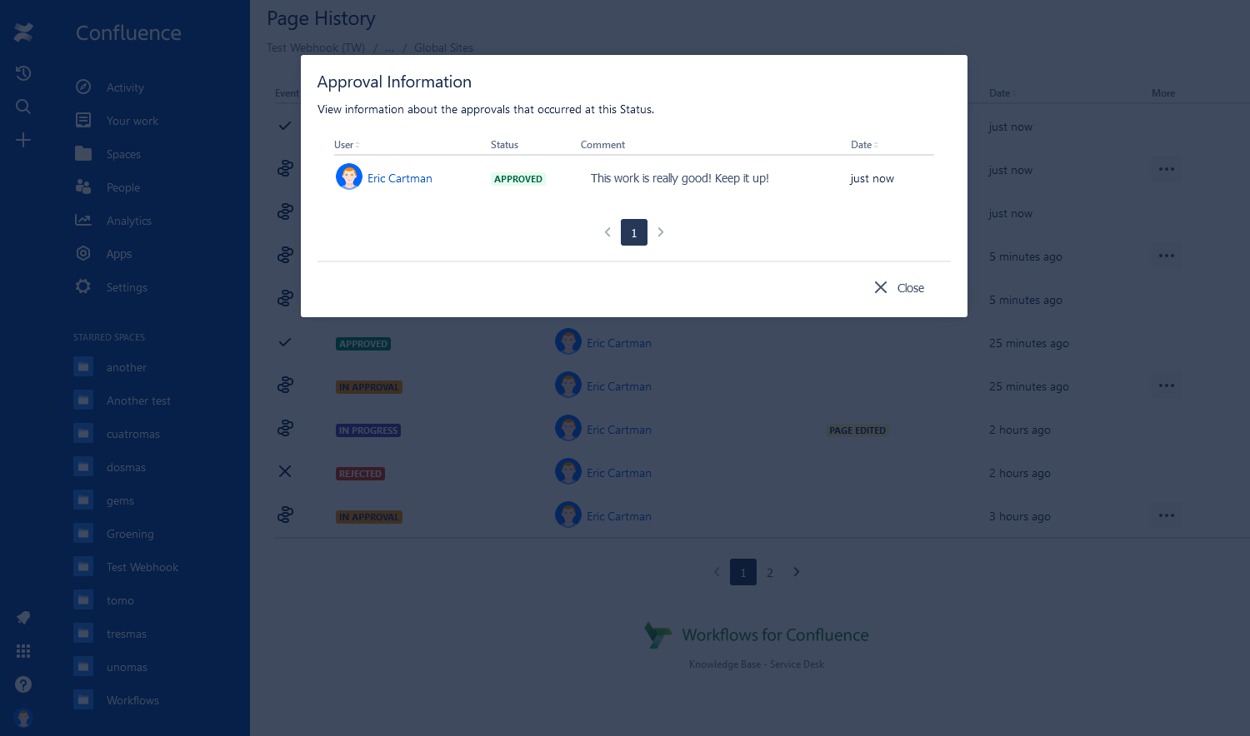Go to page 2 of page history
The height and width of the screenshot is (736, 1250).
click(x=770, y=573)
